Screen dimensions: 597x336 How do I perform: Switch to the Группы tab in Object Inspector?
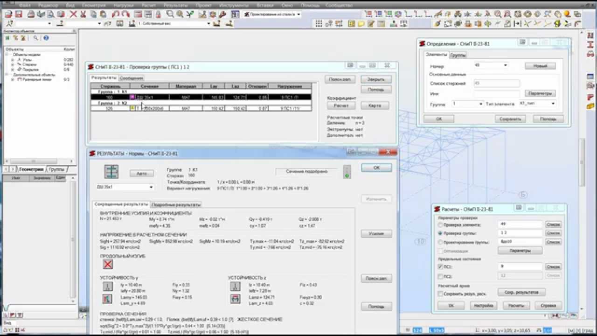(57, 169)
